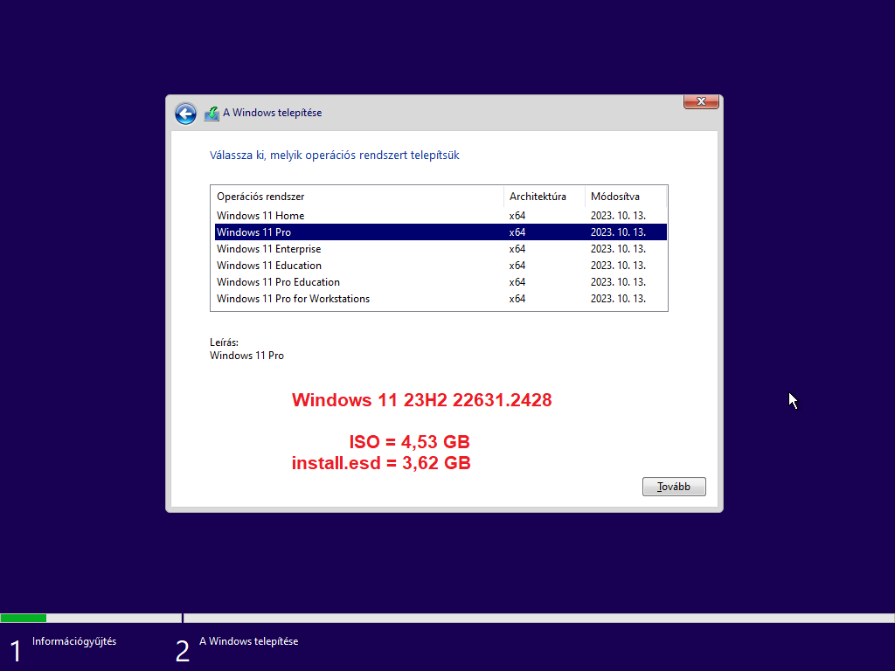
Task: Close the Windows setup dialog
Action: 701,101
